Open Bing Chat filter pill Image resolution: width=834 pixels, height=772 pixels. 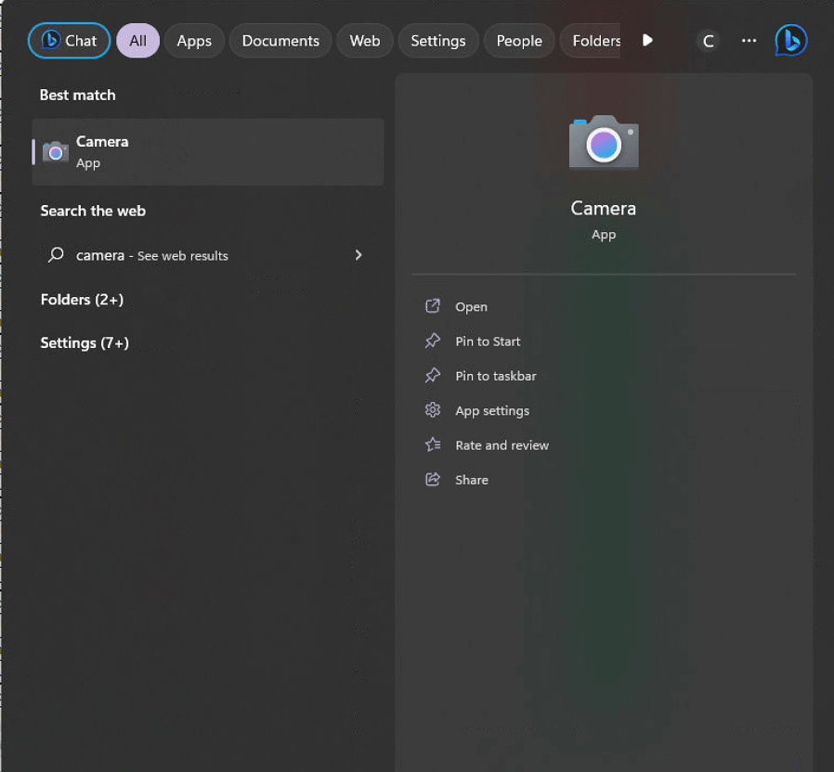tap(69, 41)
